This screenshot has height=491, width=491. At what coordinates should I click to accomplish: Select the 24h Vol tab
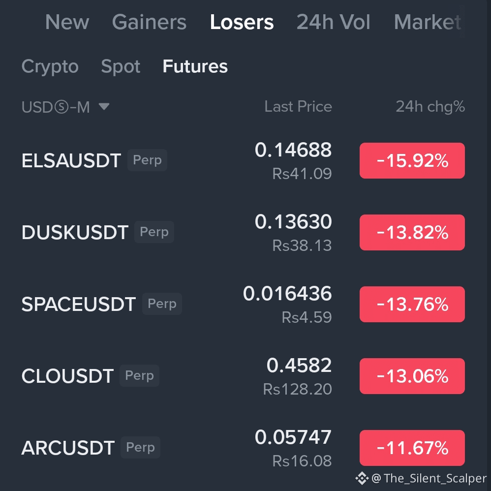334,22
